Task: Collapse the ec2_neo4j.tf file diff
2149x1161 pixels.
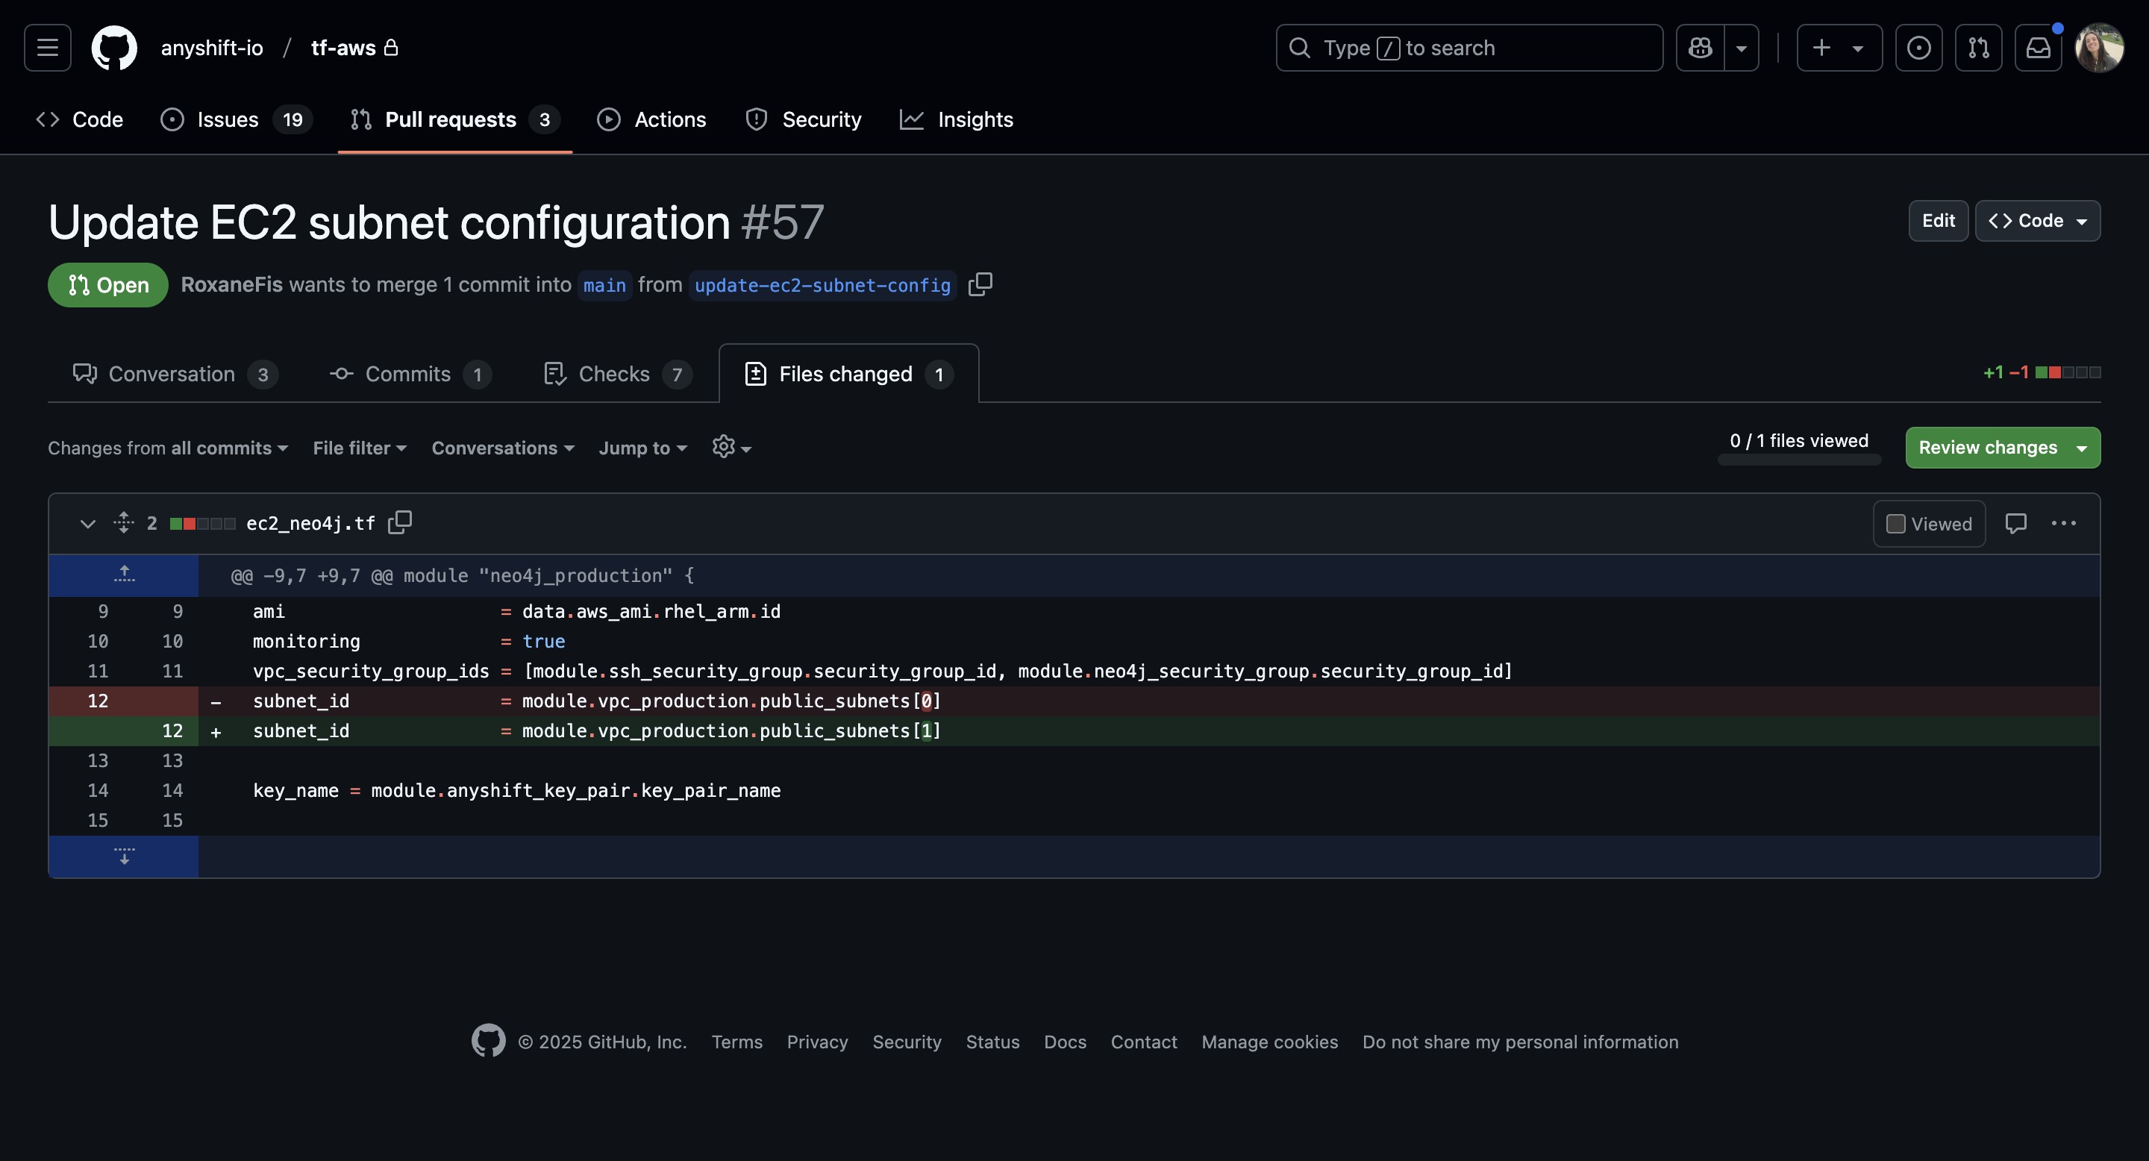Action: 87,523
